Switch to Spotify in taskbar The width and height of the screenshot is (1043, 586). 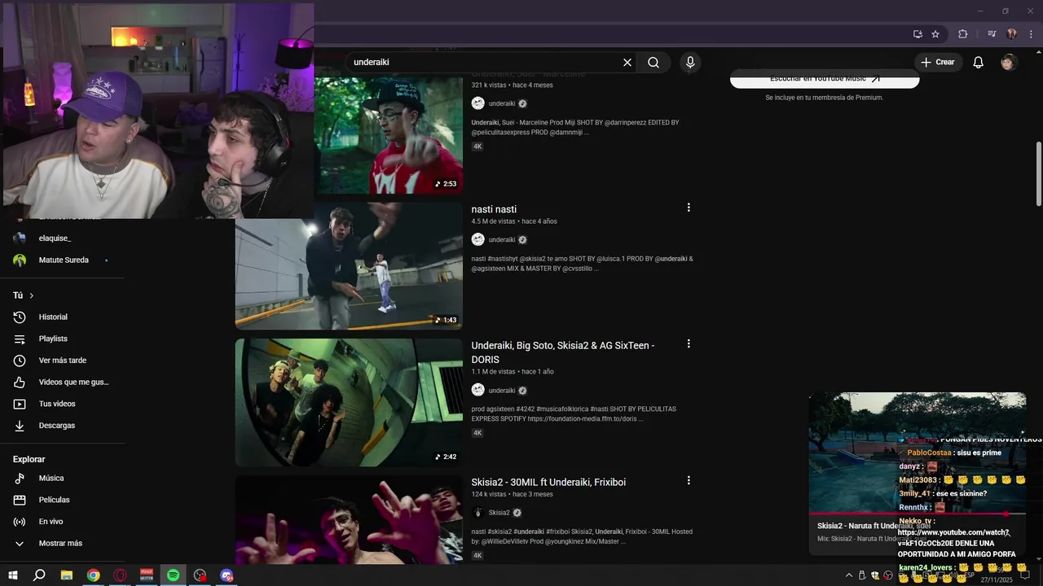click(174, 575)
